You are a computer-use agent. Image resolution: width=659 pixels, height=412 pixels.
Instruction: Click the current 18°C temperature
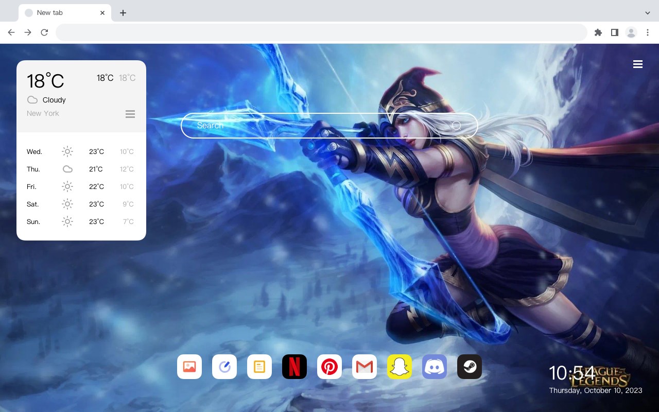click(x=45, y=81)
